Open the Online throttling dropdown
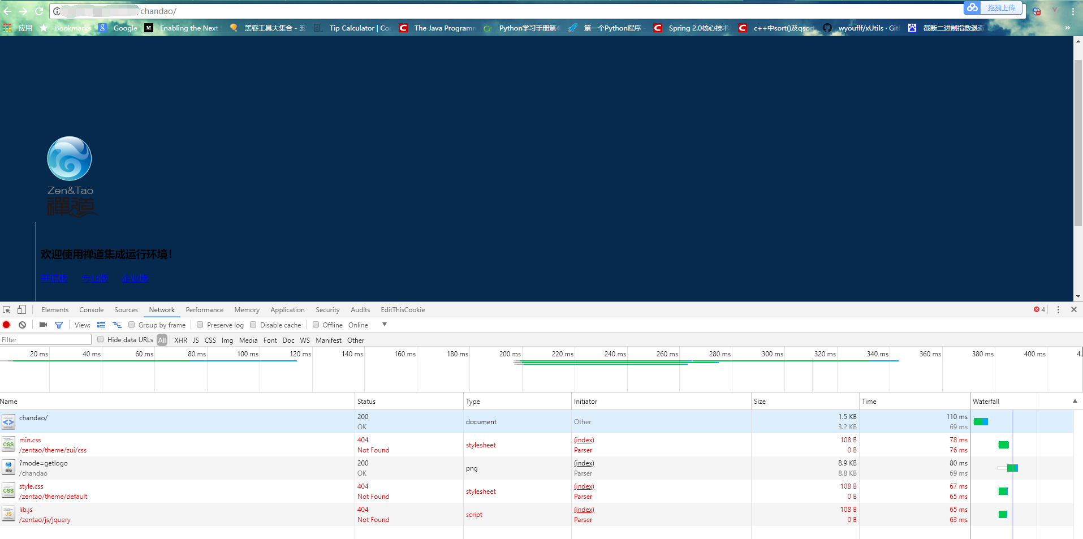The image size is (1083, 539). 384,325
